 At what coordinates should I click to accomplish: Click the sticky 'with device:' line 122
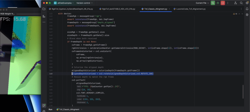(65, 14)
